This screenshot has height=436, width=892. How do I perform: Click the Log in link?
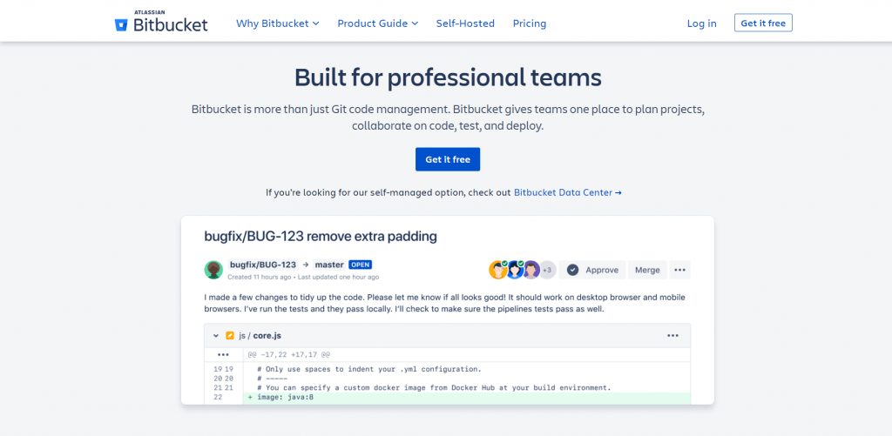pyautogui.click(x=702, y=23)
